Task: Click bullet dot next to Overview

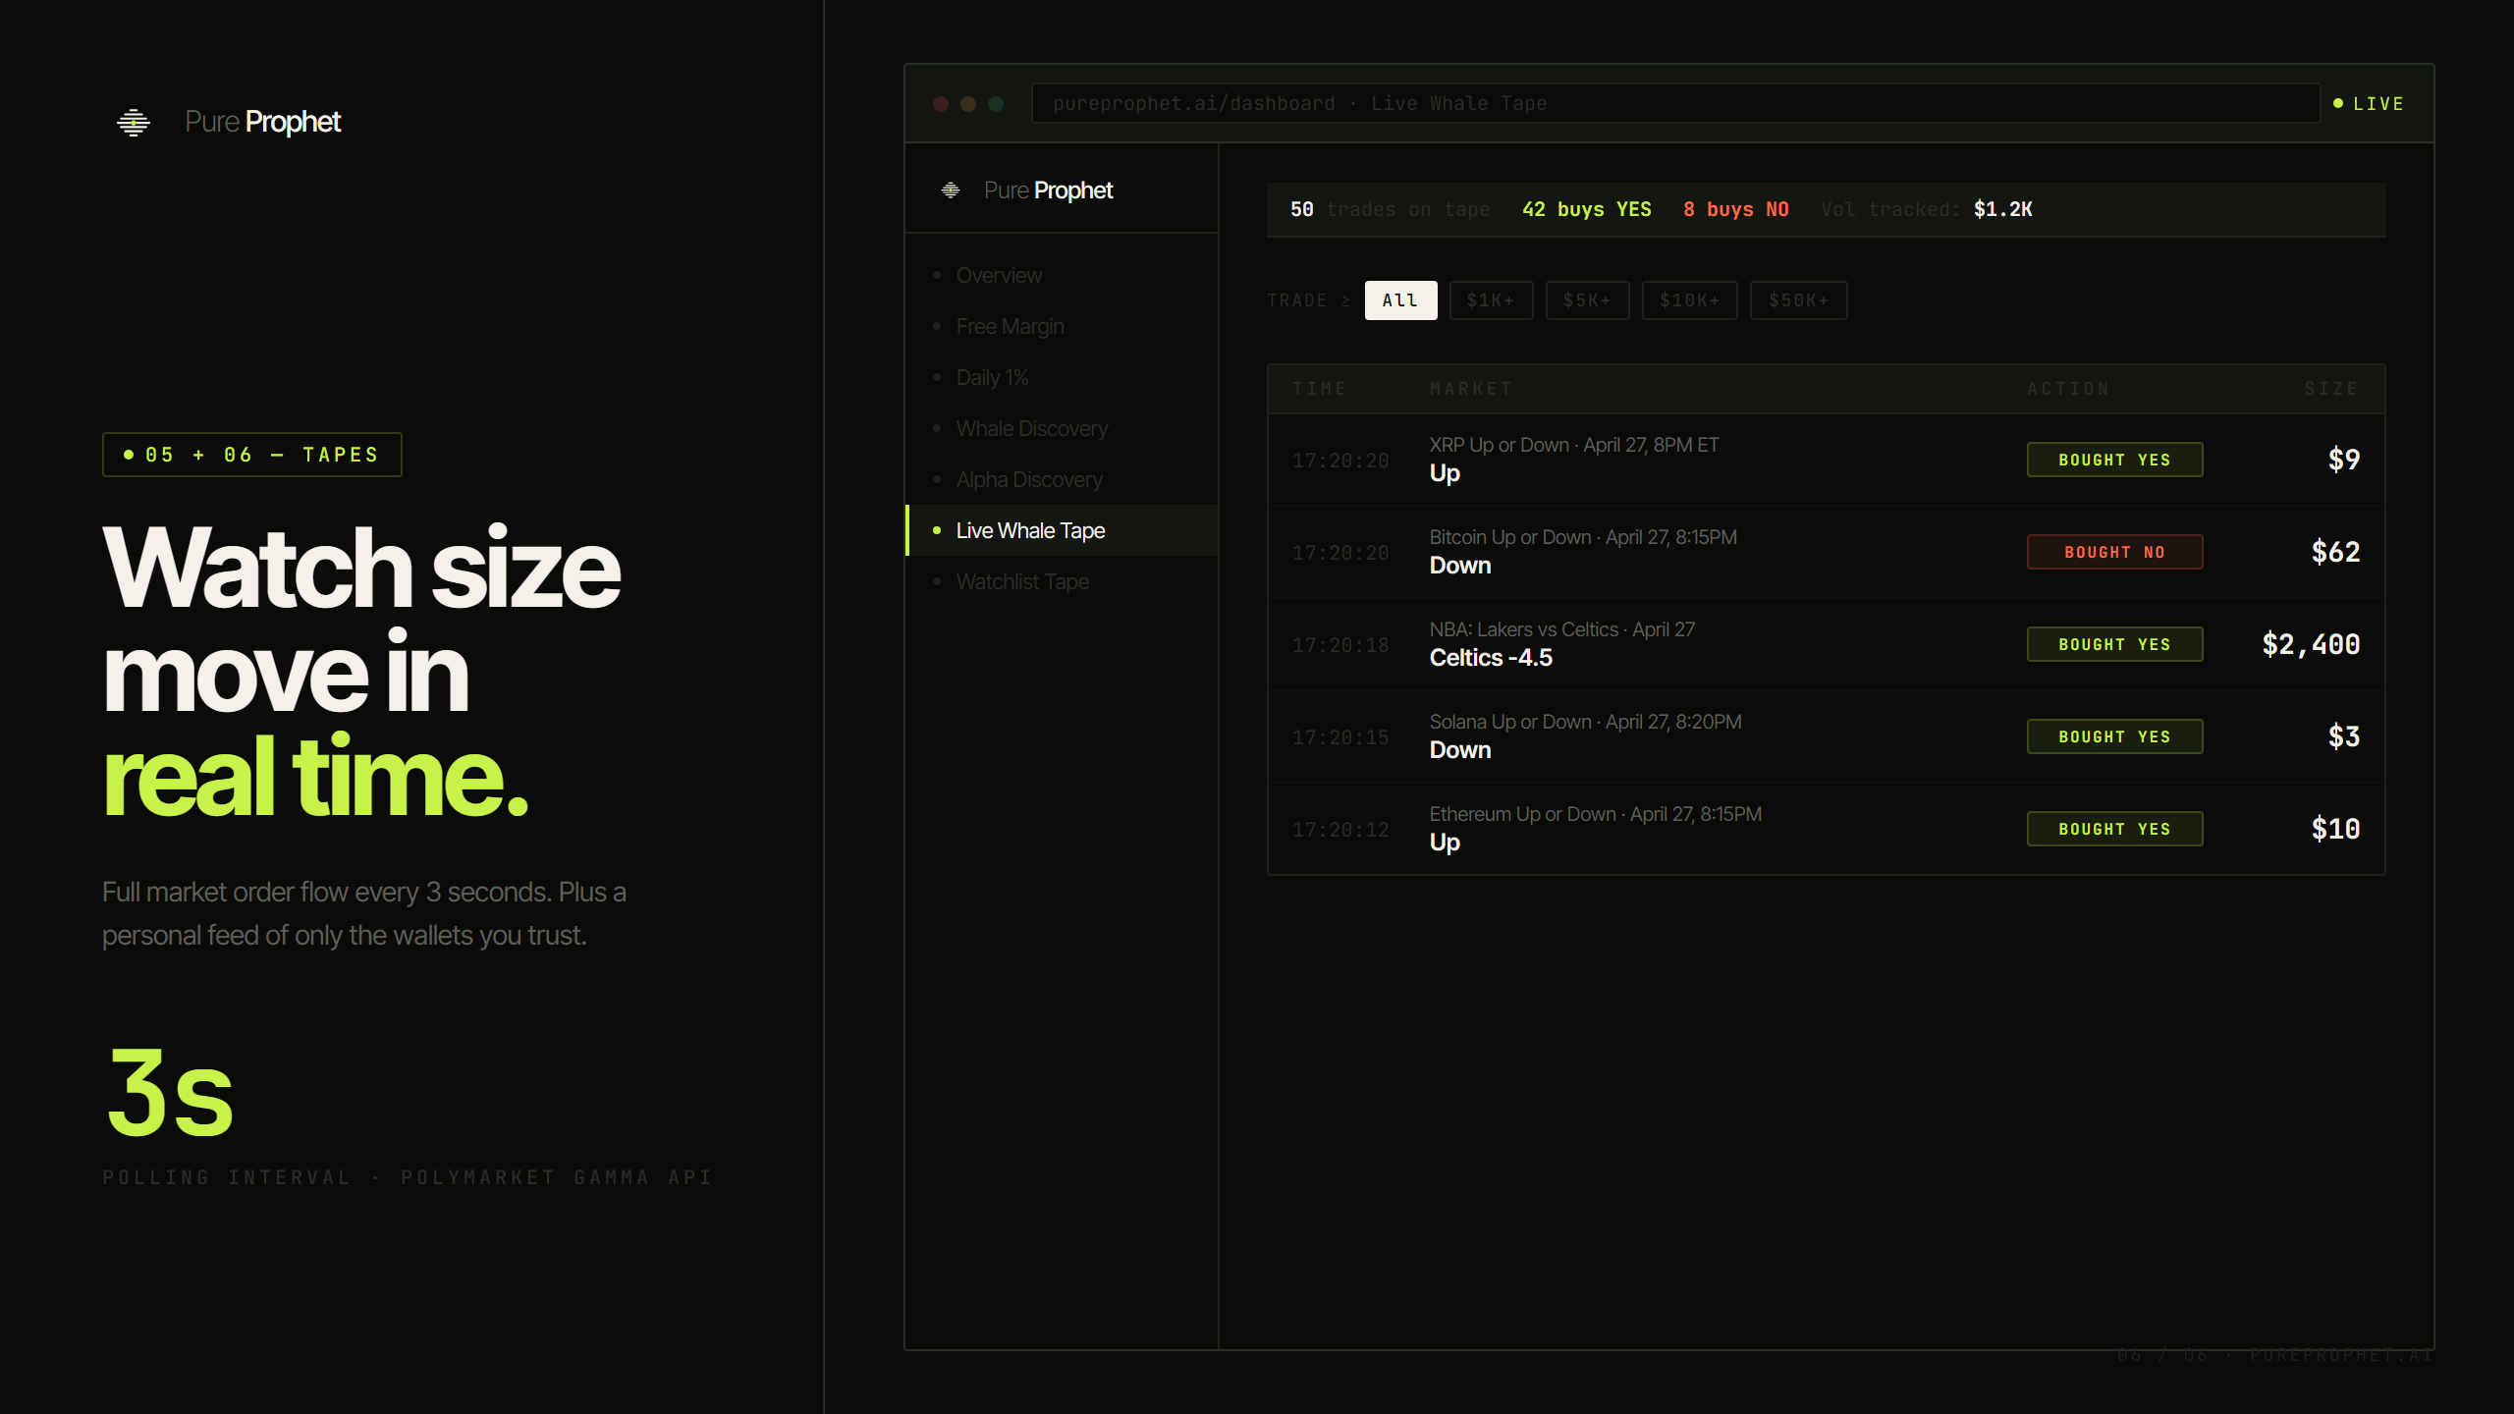Action: tap(937, 275)
